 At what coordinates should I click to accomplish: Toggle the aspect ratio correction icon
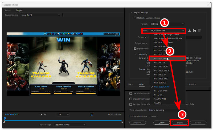click(x=92, y=115)
